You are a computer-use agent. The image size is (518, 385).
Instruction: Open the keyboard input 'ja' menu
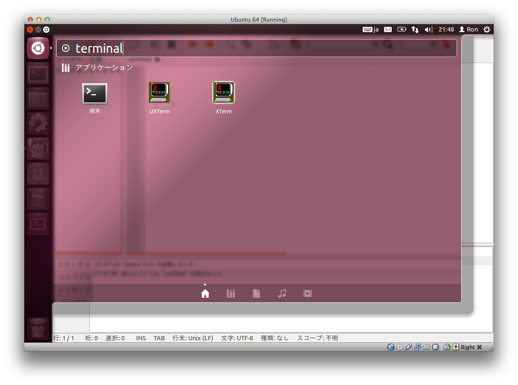pos(371,29)
